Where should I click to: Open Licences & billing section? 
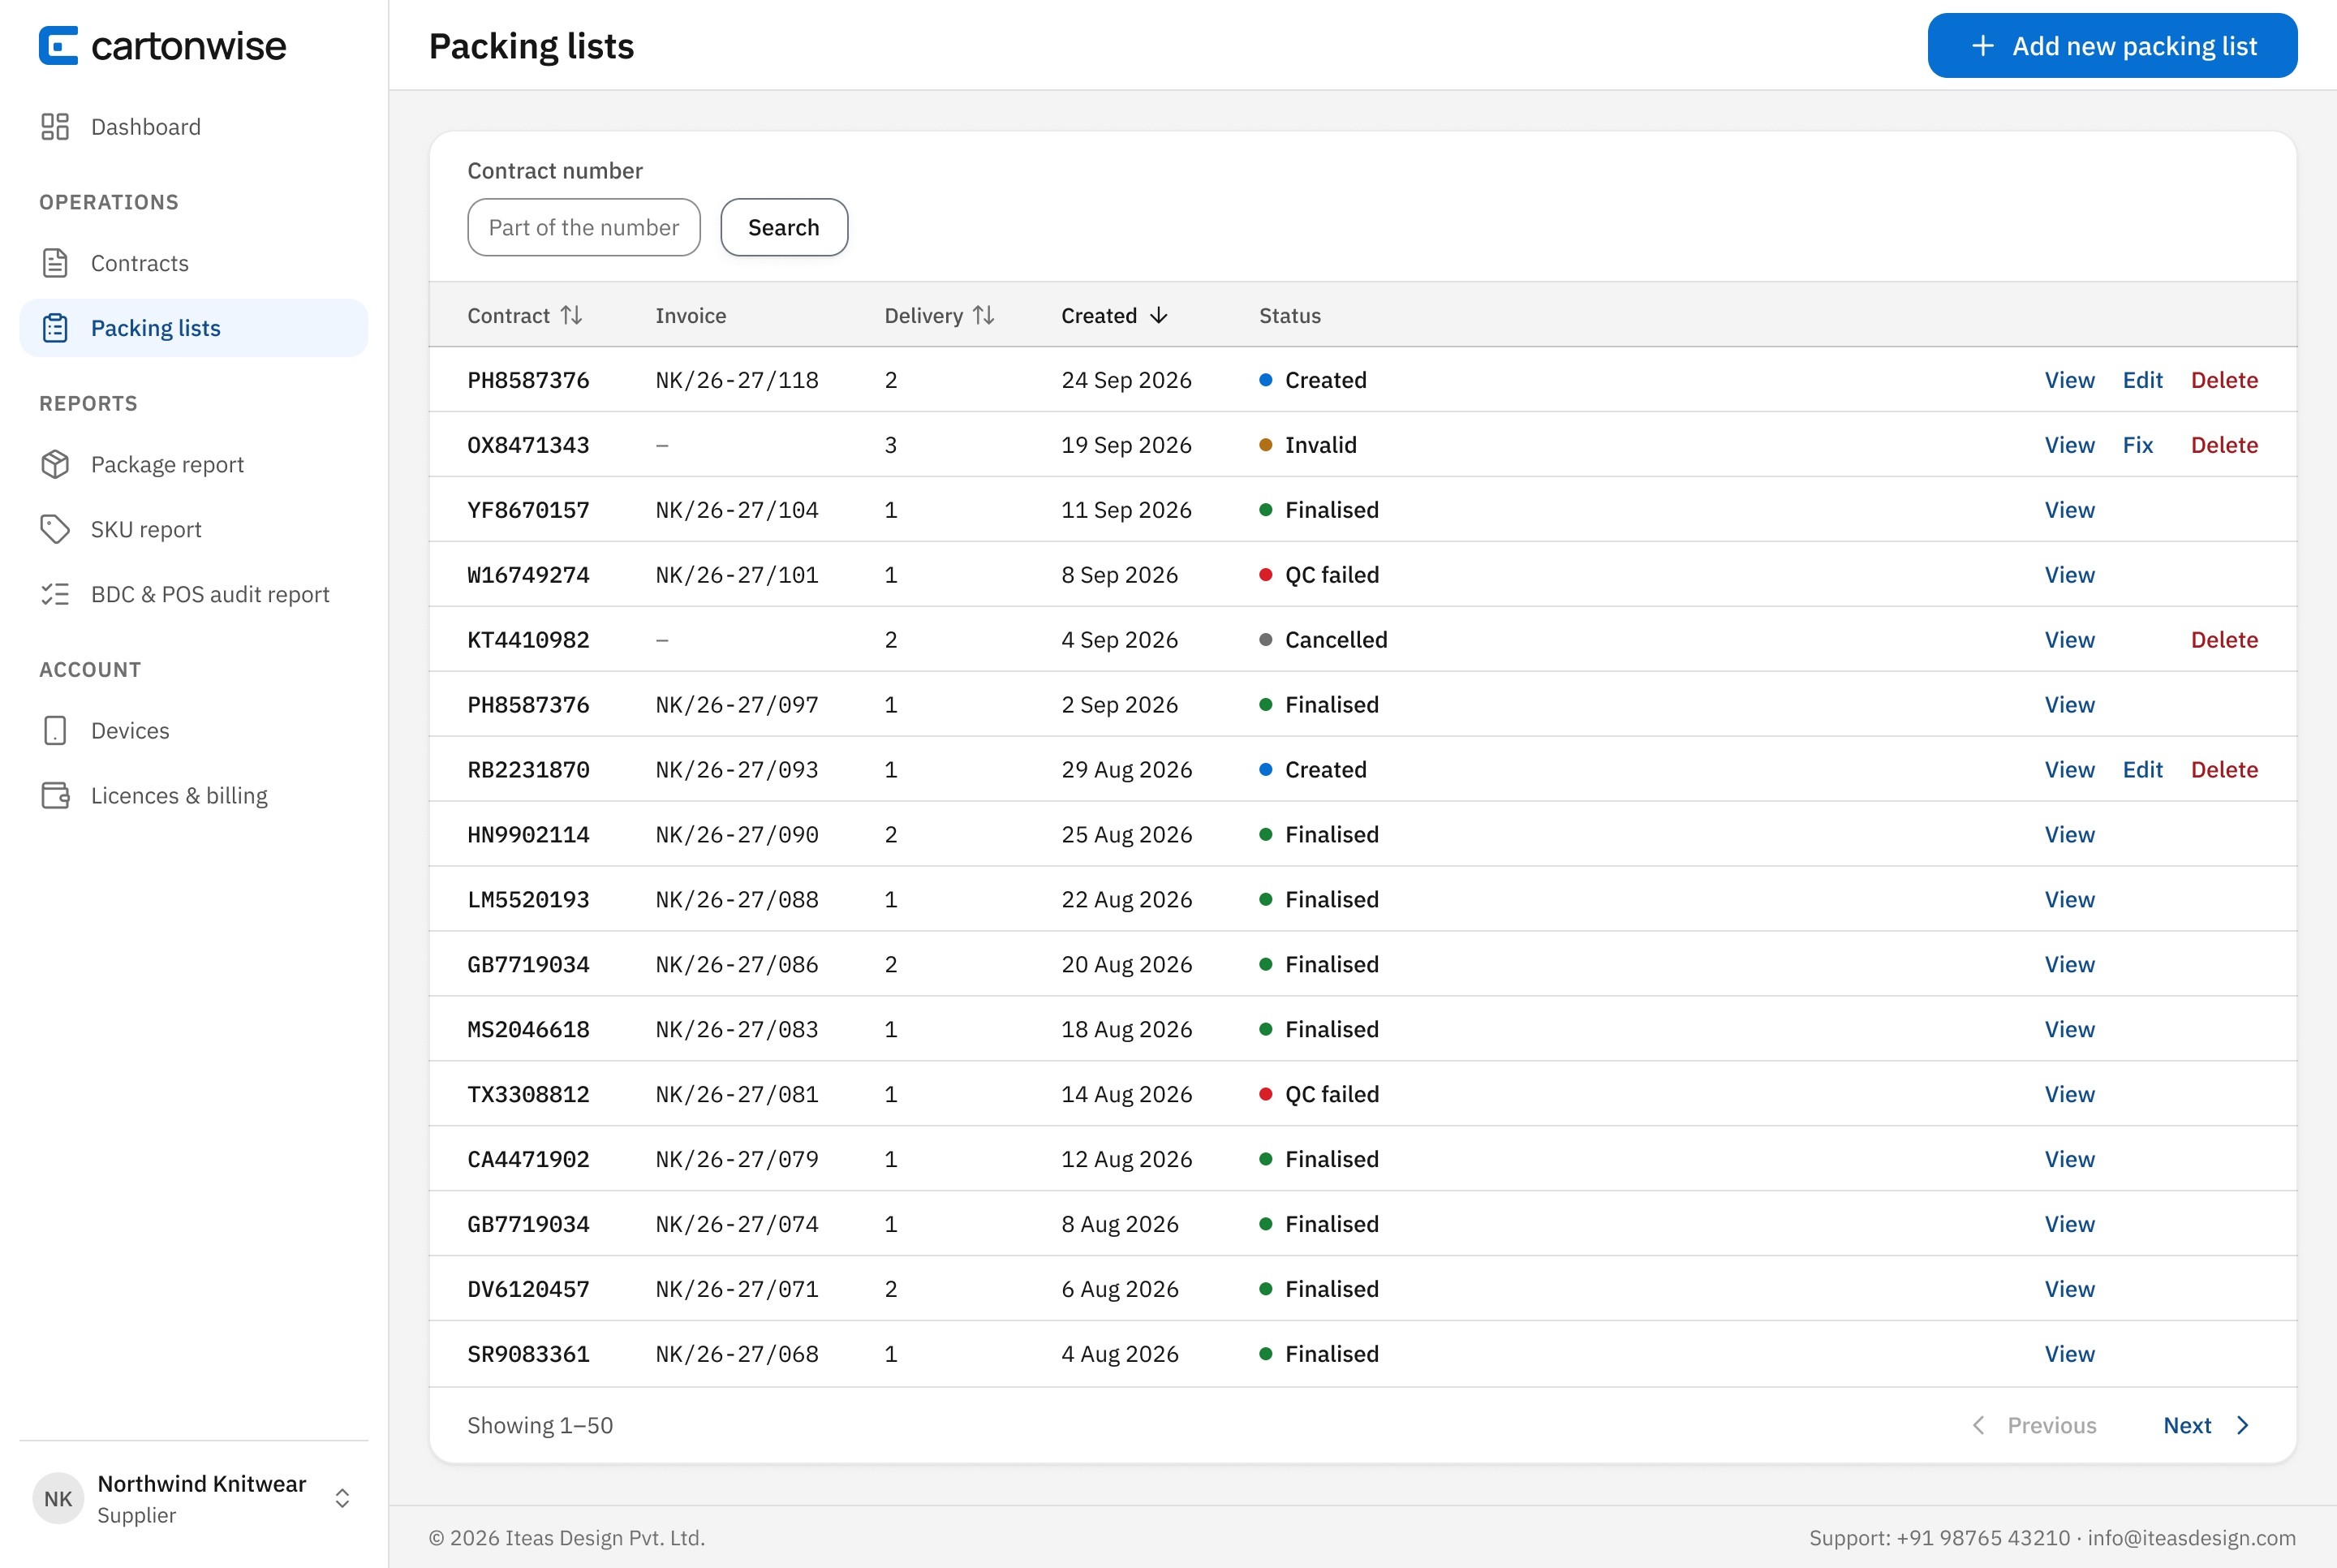pos(194,795)
